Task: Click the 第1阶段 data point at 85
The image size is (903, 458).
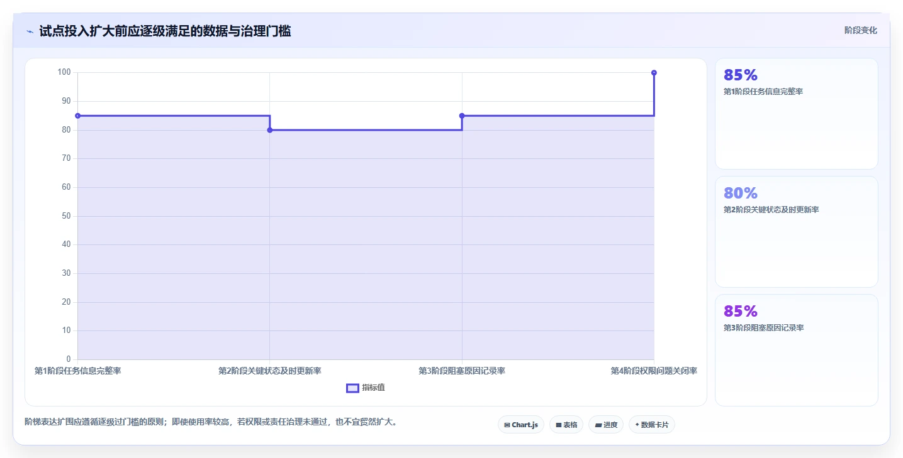Action: click(x=77, y=116)
